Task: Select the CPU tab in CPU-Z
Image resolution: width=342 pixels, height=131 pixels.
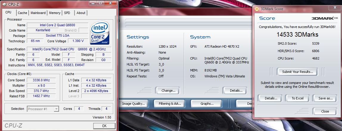Action: [x=8, y=13]
